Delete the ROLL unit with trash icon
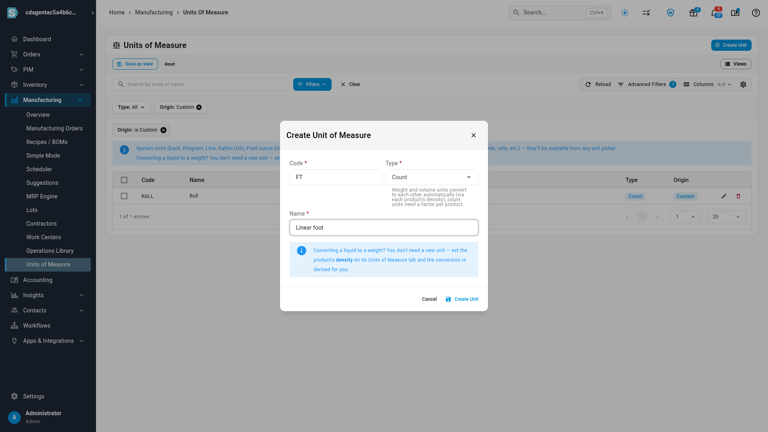The image size is (768, 432). click(x=738, y=196)
